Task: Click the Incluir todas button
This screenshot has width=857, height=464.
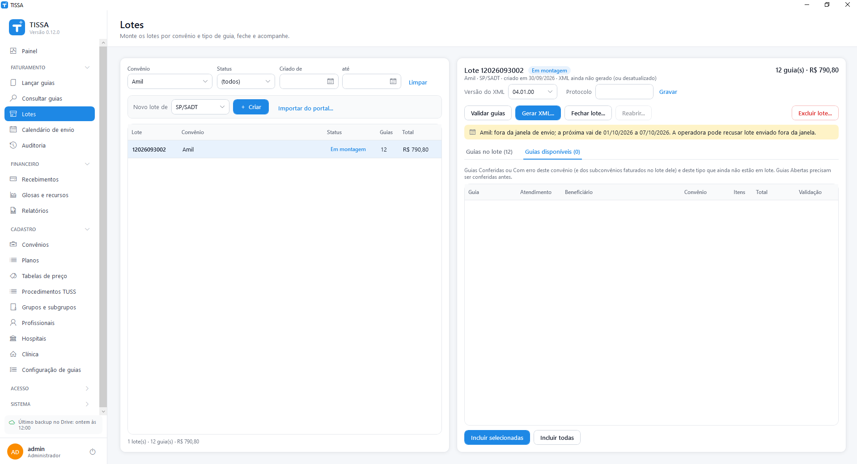Action: [x=557, y=438]
